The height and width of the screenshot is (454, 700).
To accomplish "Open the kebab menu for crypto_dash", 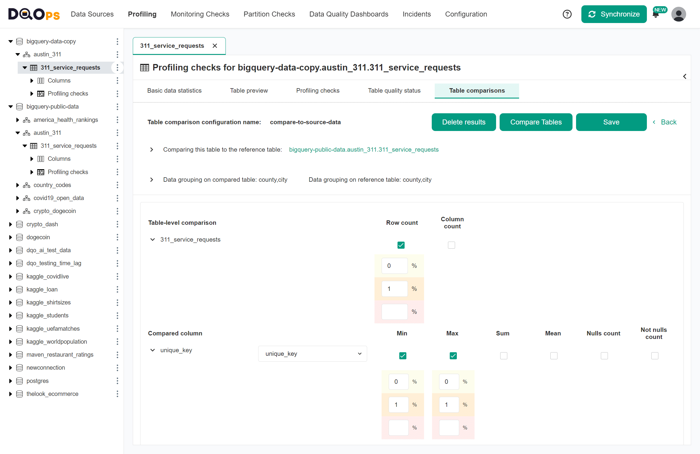I will pyautogui.click(x=117, y=224).
